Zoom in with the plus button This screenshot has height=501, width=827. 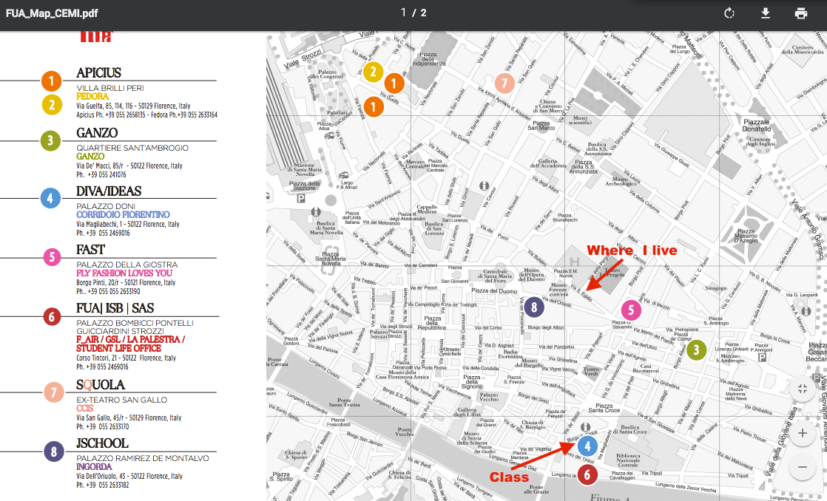point(802,434)
